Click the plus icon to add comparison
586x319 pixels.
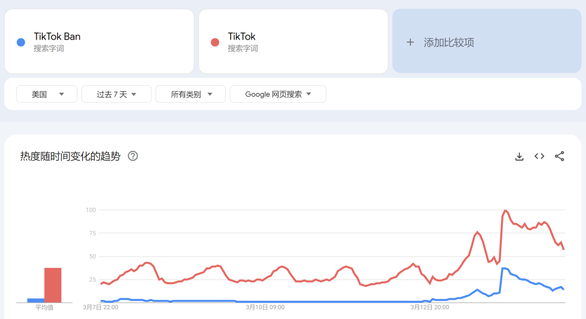pos(410,42)
